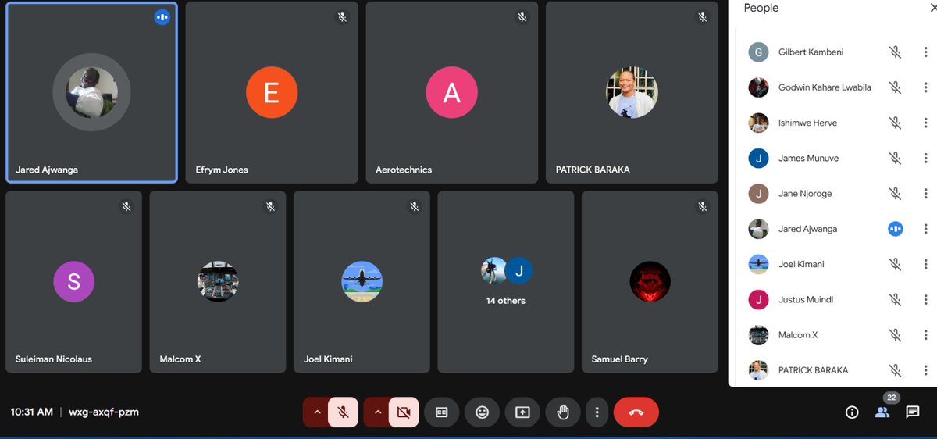Screen dimensions: 937x439
Task: Select Suleiman Nicolaus's video tile
Action: click(73, 282)
